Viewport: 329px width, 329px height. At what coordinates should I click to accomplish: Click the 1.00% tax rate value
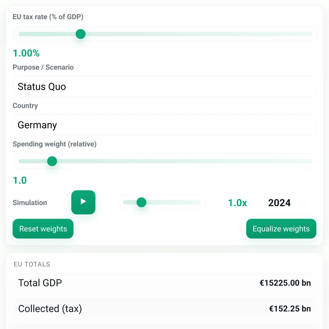pyautogui.click(x=26, y=53)
